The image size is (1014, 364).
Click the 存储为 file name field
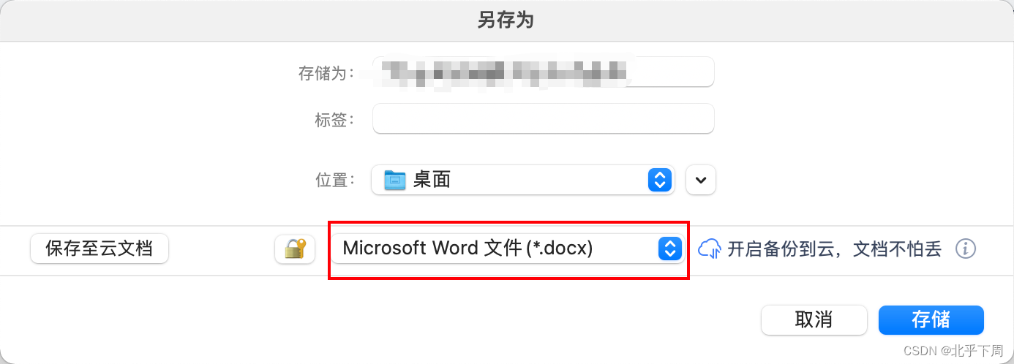point(544,72)
